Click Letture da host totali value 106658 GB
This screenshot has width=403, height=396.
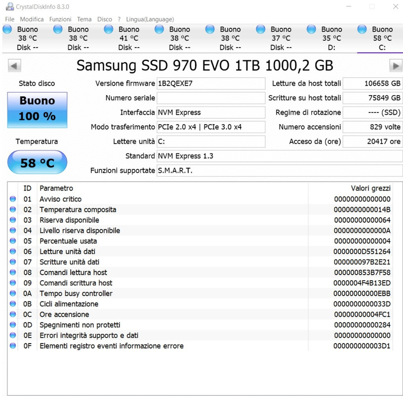tap(373, 84)
